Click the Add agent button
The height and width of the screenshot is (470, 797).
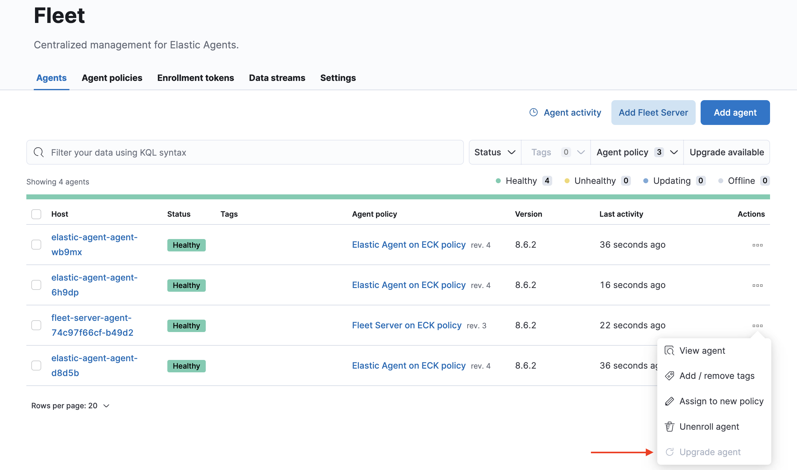pyautogui.click(x=735, y=113)
